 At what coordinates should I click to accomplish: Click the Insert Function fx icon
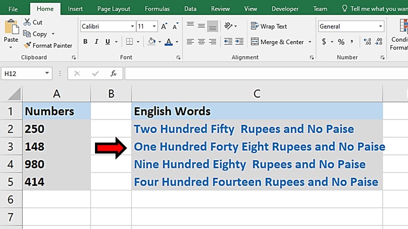tap(113, 74)
